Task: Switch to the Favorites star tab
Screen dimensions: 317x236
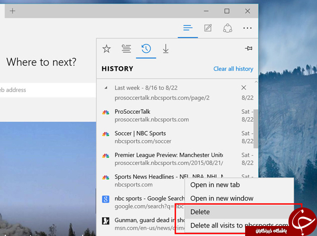Action: (x=107, y=49)
